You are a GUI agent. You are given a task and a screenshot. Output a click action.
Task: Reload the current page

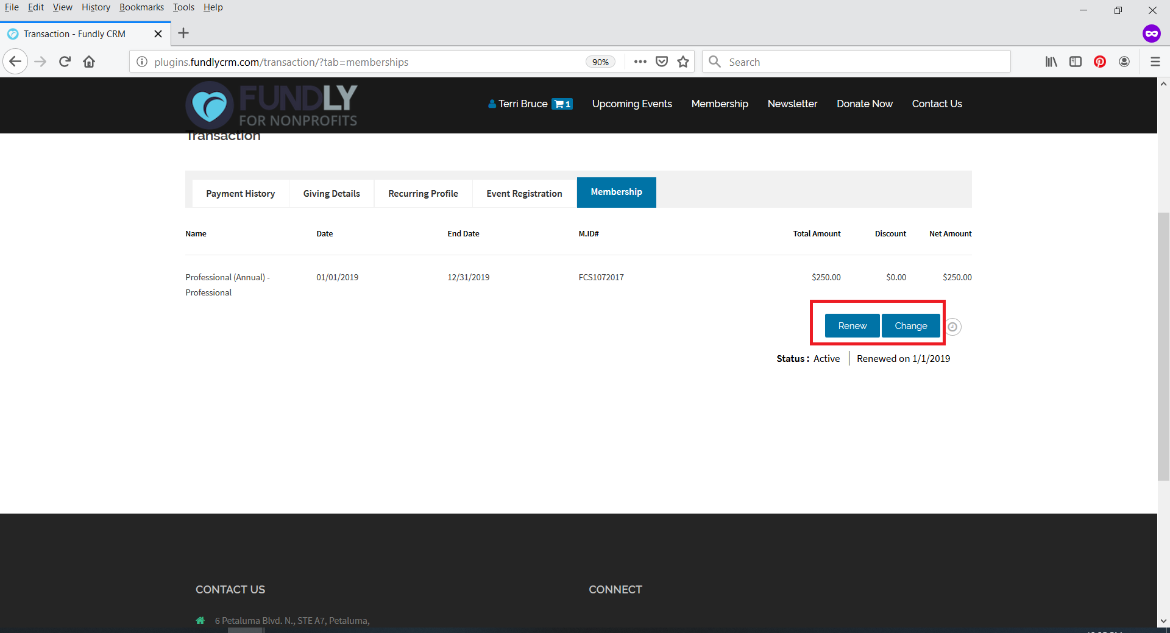pos(65,62)
